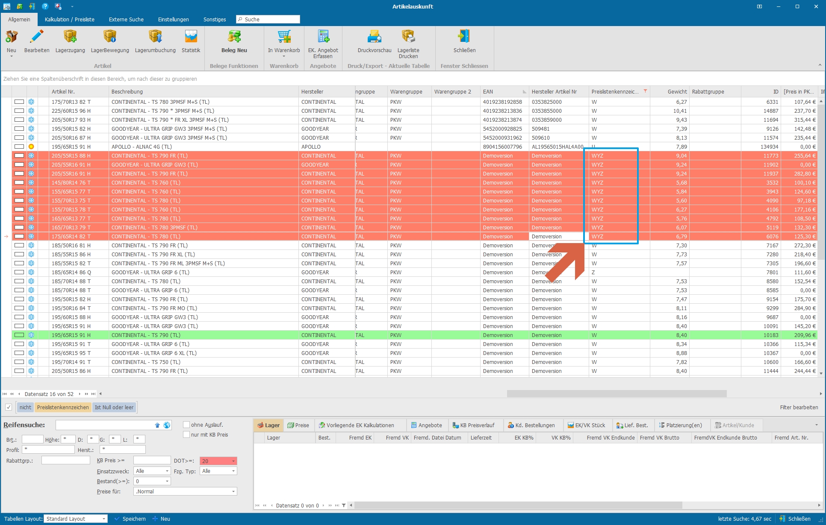
Task: Toggle selection box of 195/70R14 91 T row
Action: coord(19,362)
